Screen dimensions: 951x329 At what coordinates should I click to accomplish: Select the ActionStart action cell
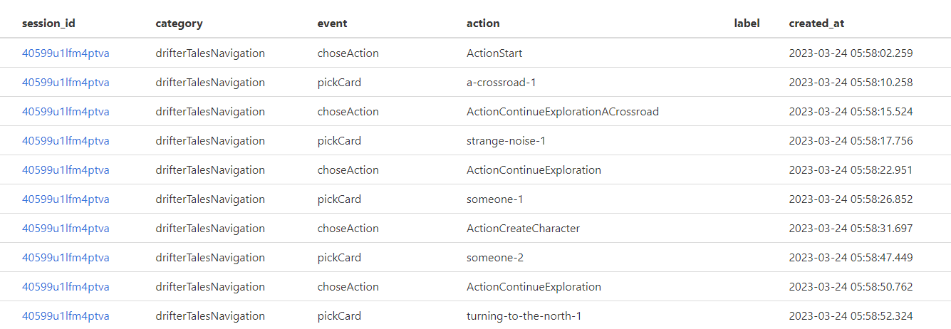coord(494,53)
